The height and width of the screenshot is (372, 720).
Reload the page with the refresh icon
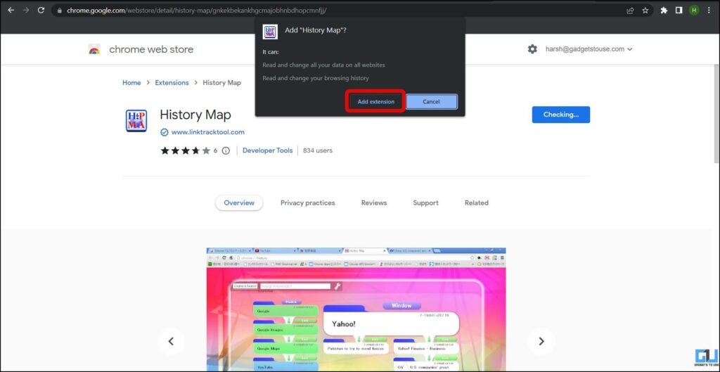[x=41, y=10]
